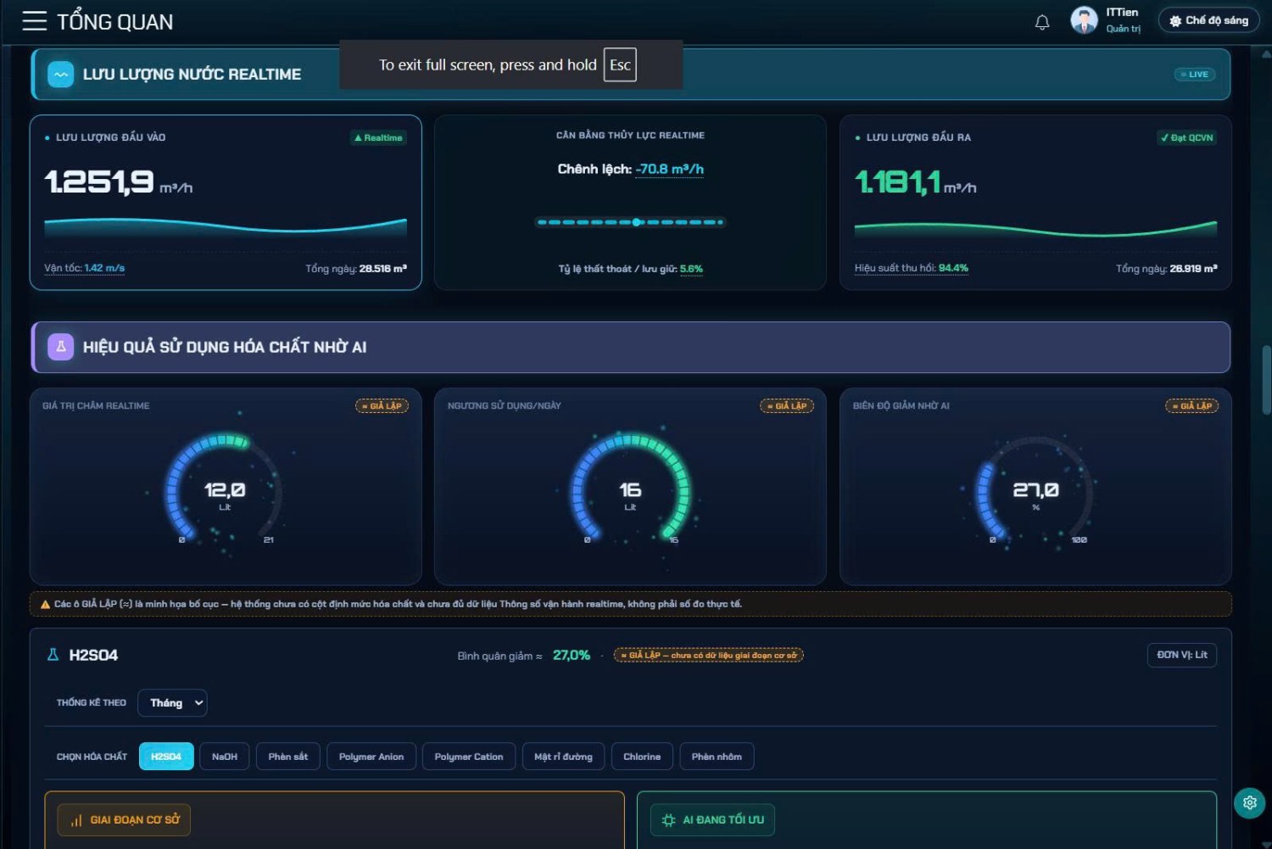
Task: Click the bar chart icon in Giai đoạn cơ sở
Action: [x=76, y=820]
